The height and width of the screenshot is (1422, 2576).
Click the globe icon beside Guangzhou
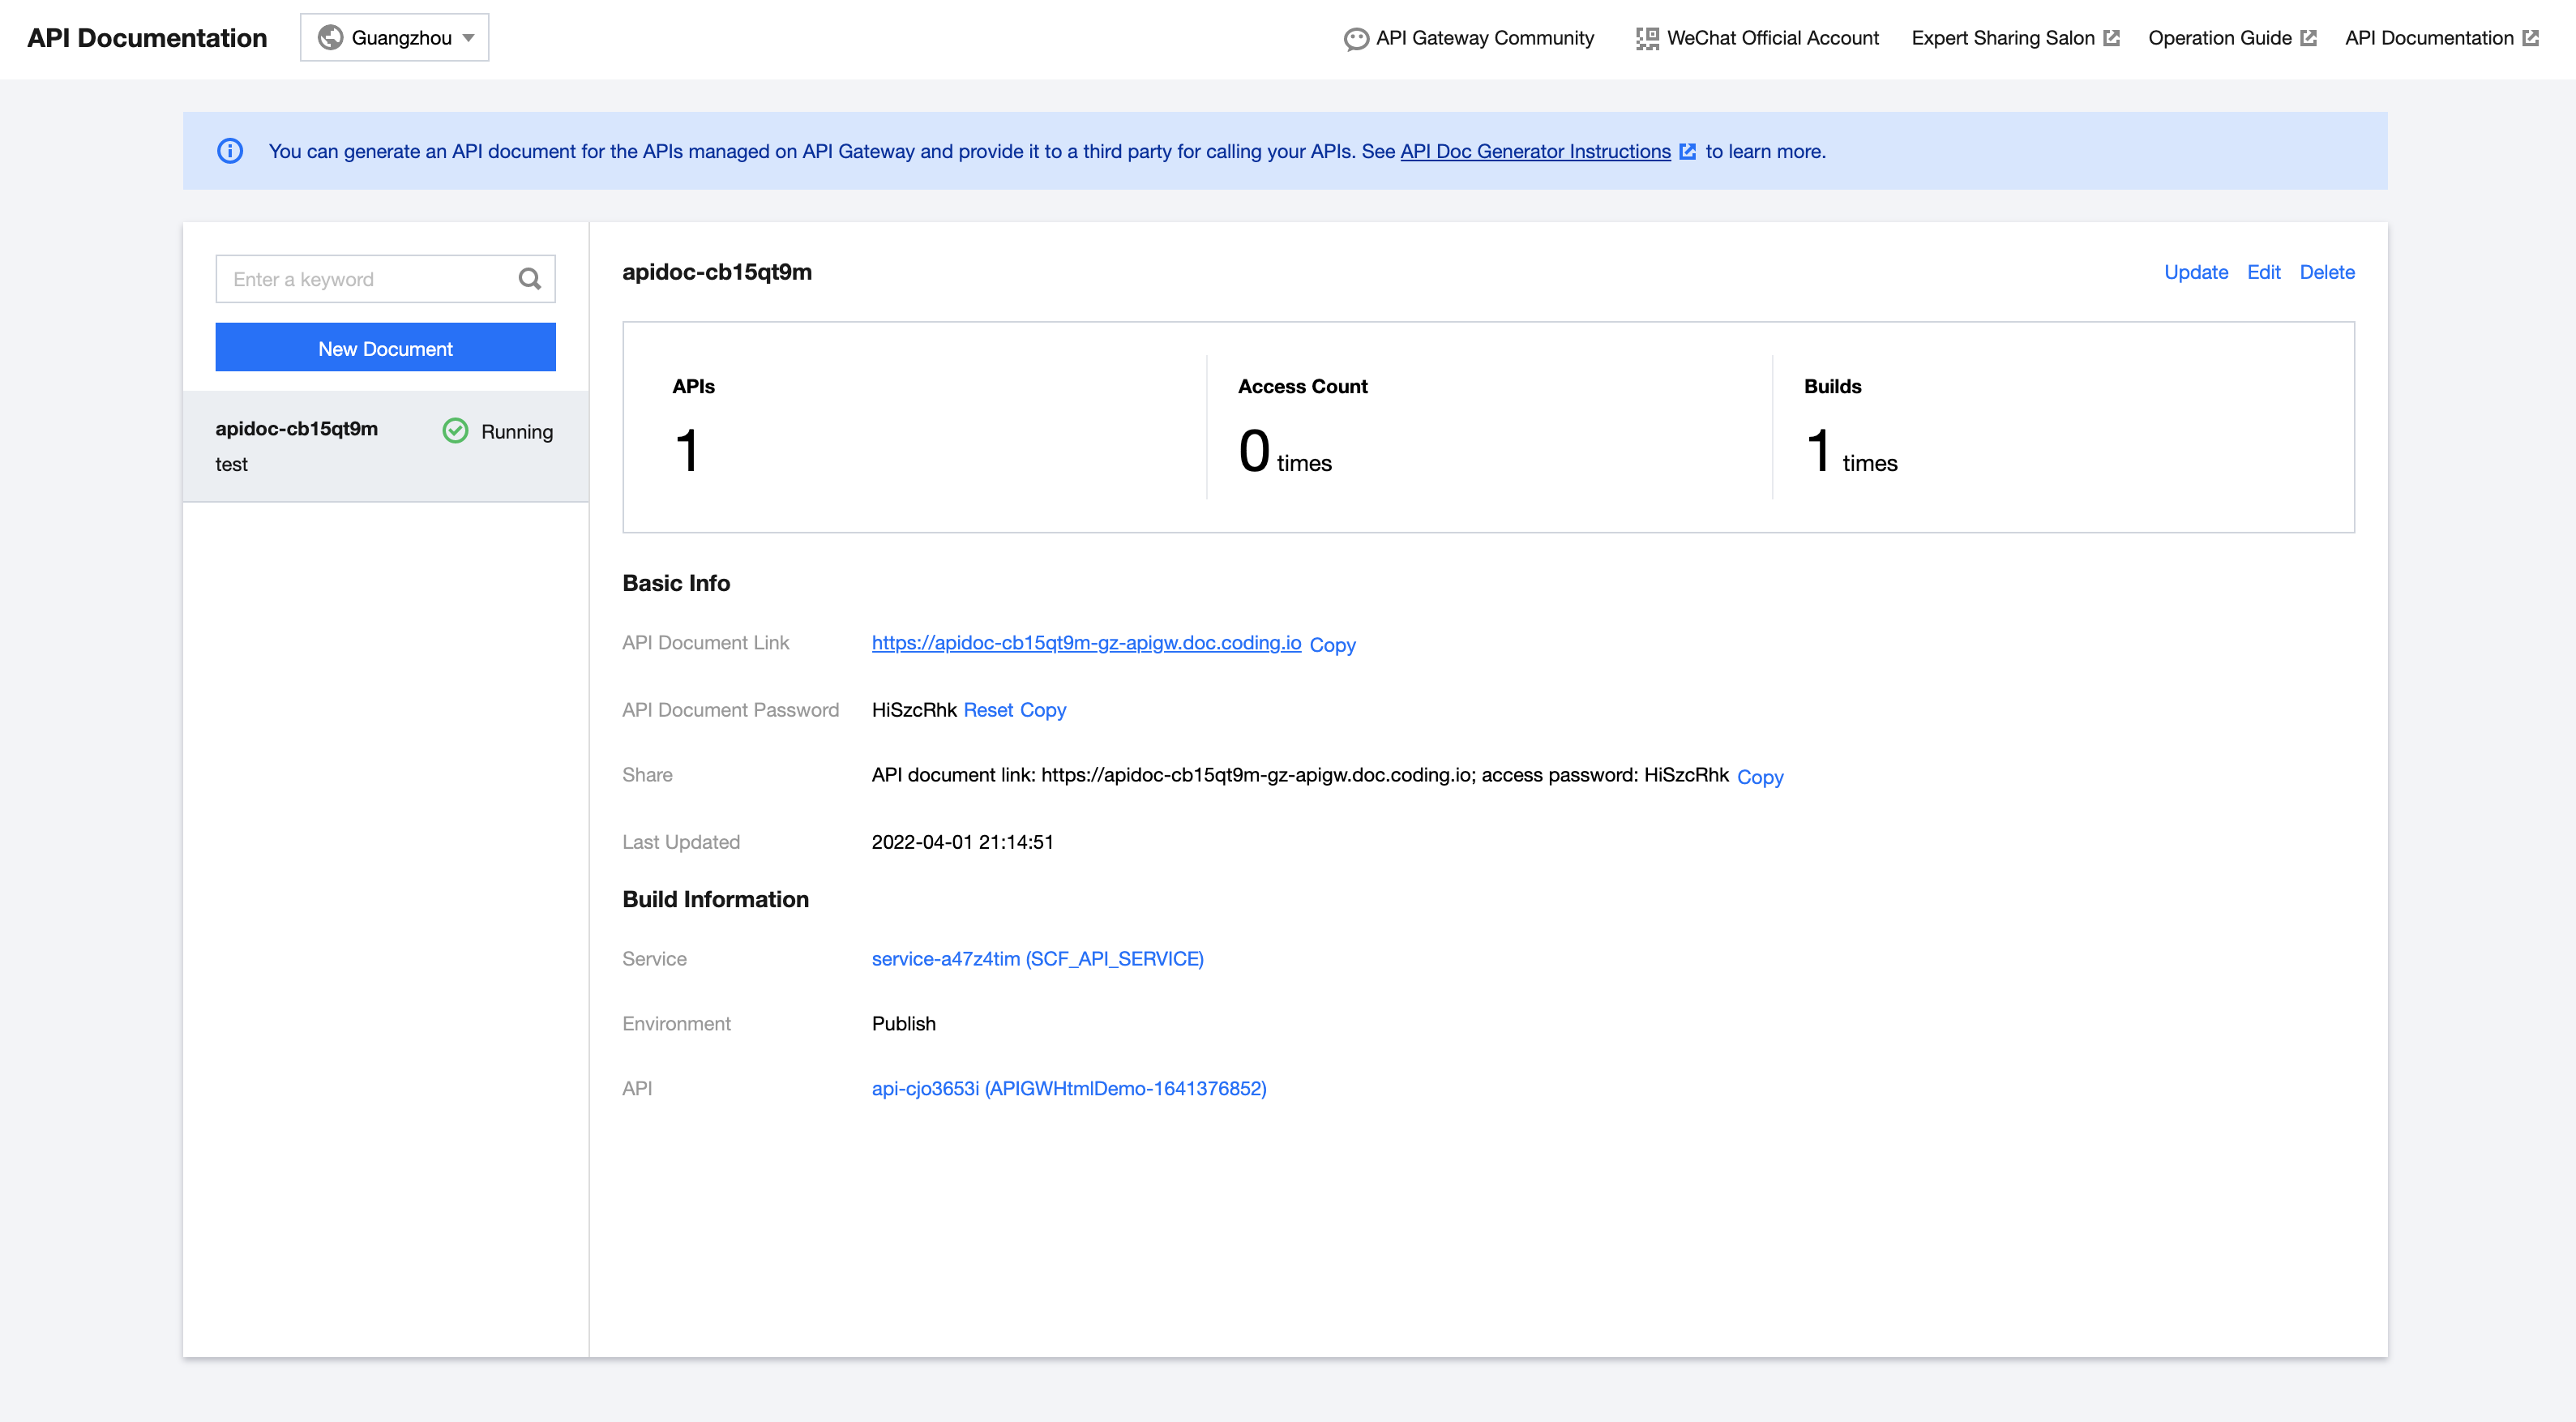(330, 38)
